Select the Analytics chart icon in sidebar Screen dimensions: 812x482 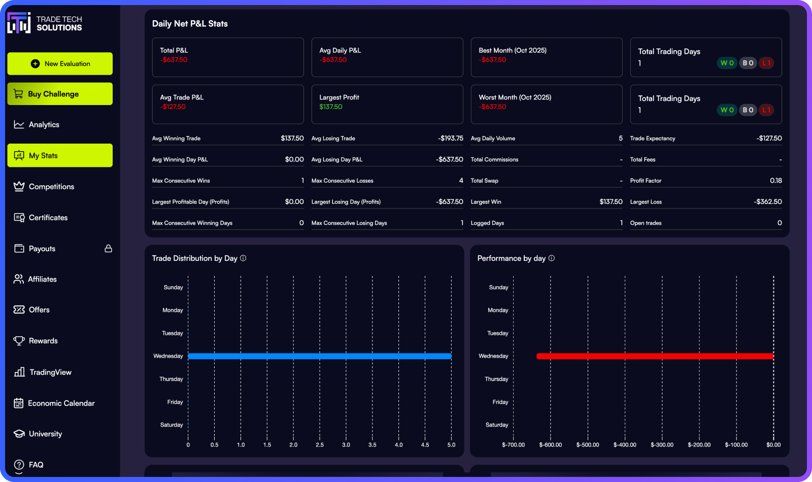pos(19,124)
